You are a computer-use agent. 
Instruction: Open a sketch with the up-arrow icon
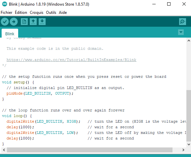[33, 22]
